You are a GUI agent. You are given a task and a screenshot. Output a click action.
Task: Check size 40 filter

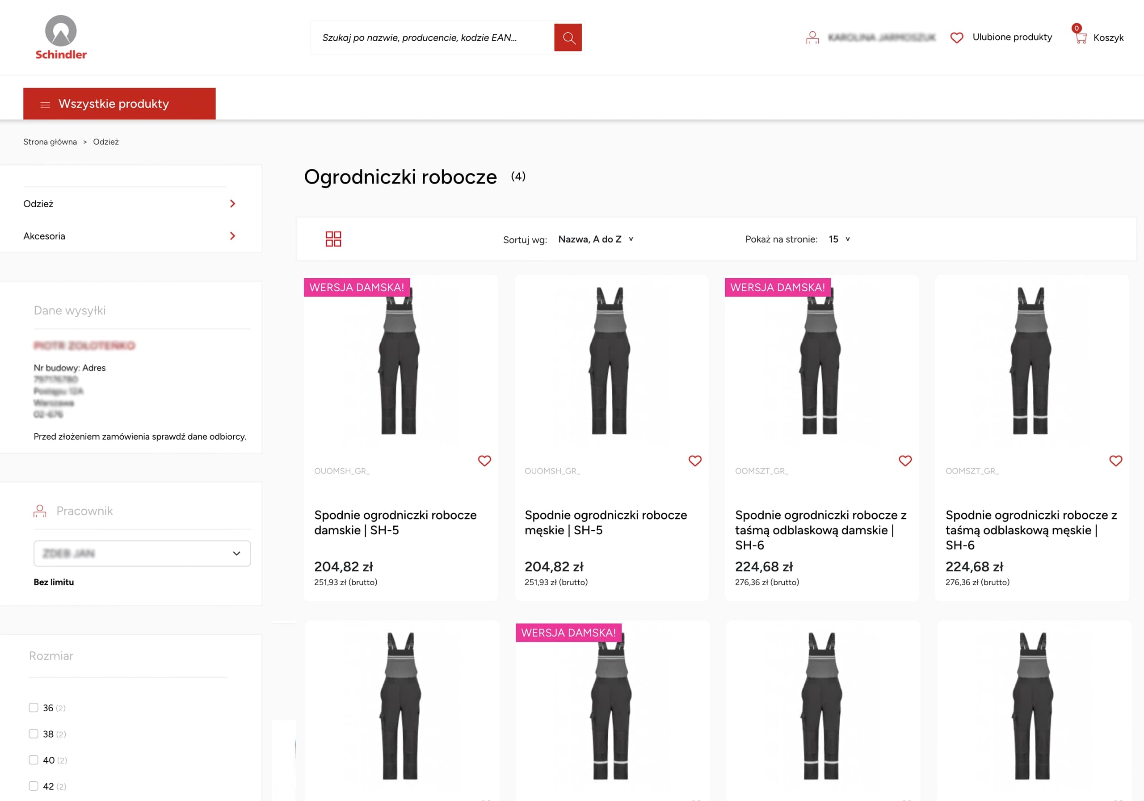[x=34, y=759]
